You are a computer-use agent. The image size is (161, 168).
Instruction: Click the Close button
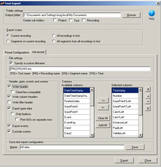click(x=148, y=161)
